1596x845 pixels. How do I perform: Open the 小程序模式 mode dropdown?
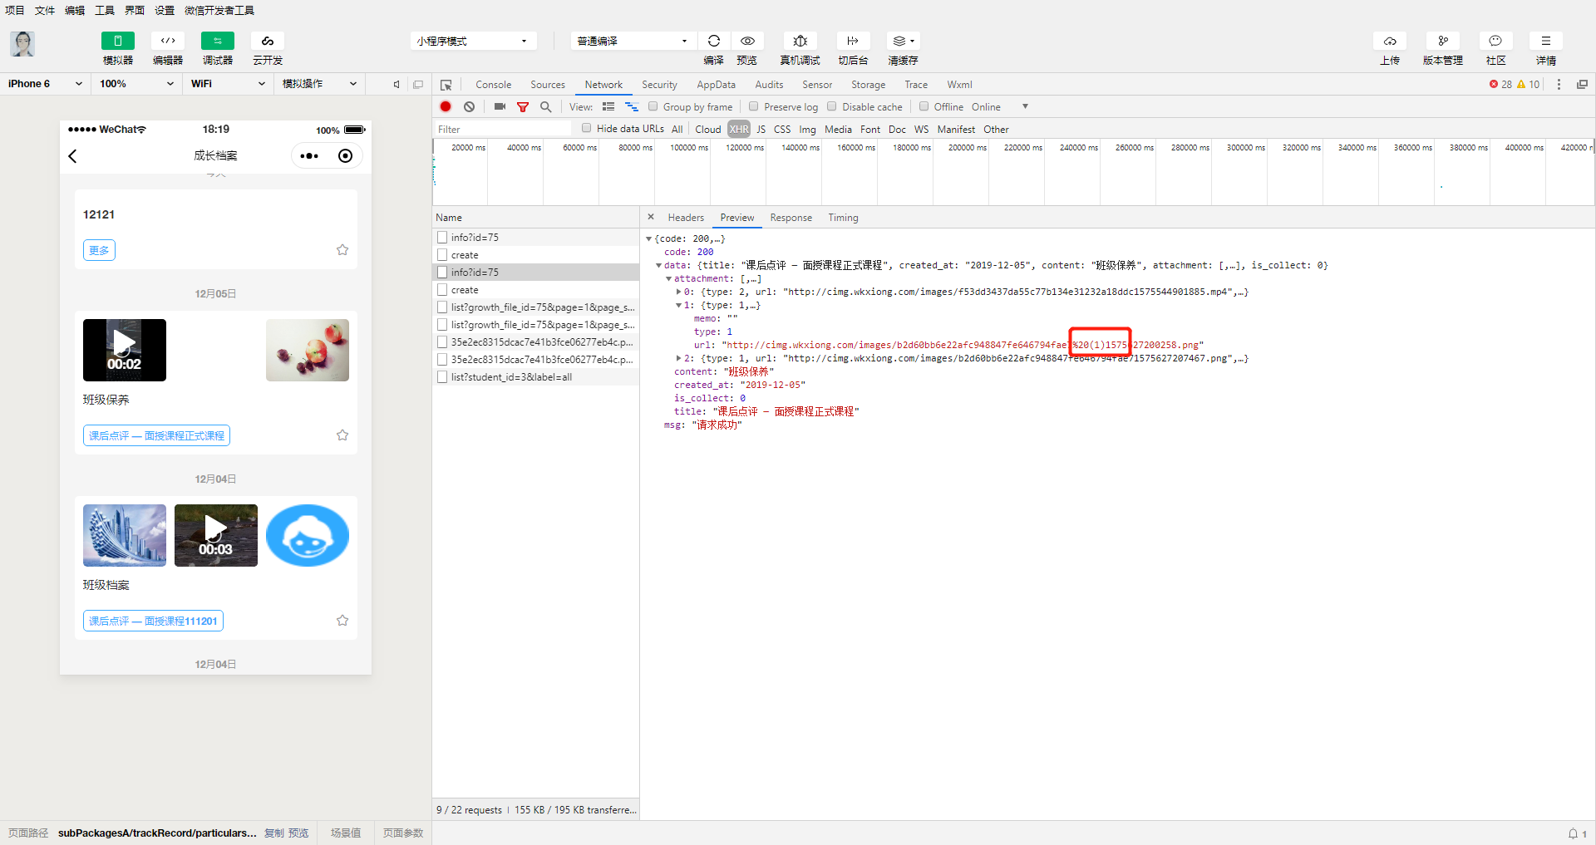[x=472, y=41]
